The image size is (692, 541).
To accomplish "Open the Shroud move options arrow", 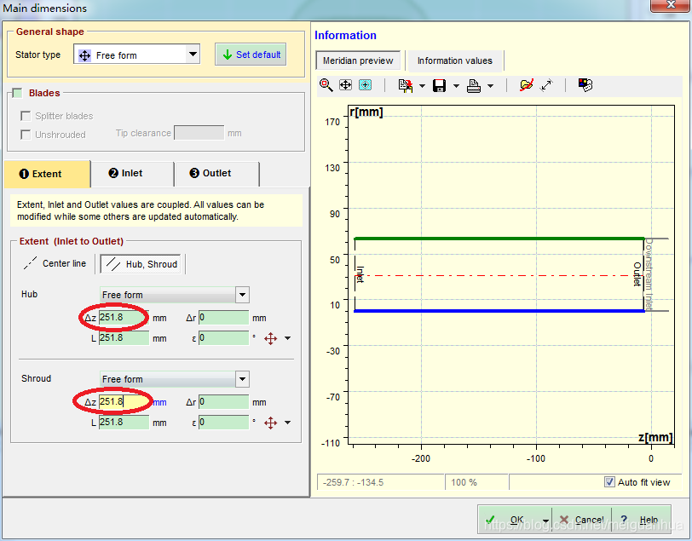I will (x=288, y=423).
